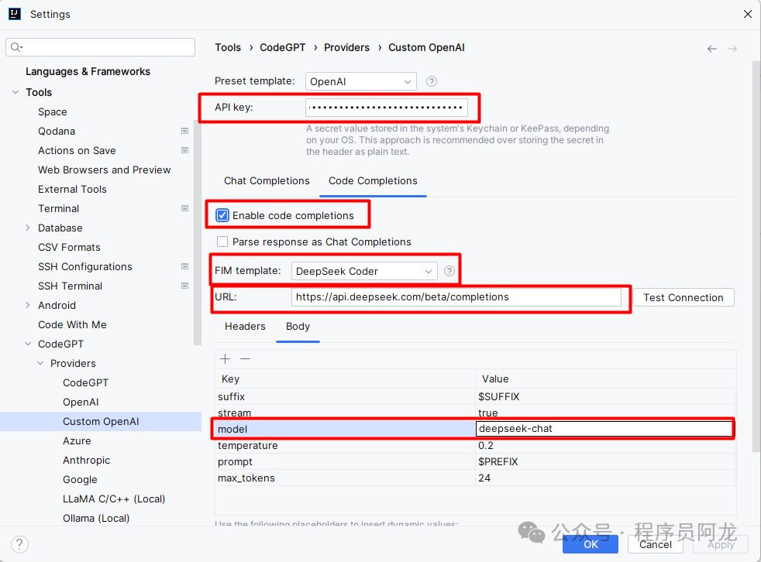The width and height of the screenshot is (761, 562).
Task: Click the back navigation arrow
Action: 712,49
